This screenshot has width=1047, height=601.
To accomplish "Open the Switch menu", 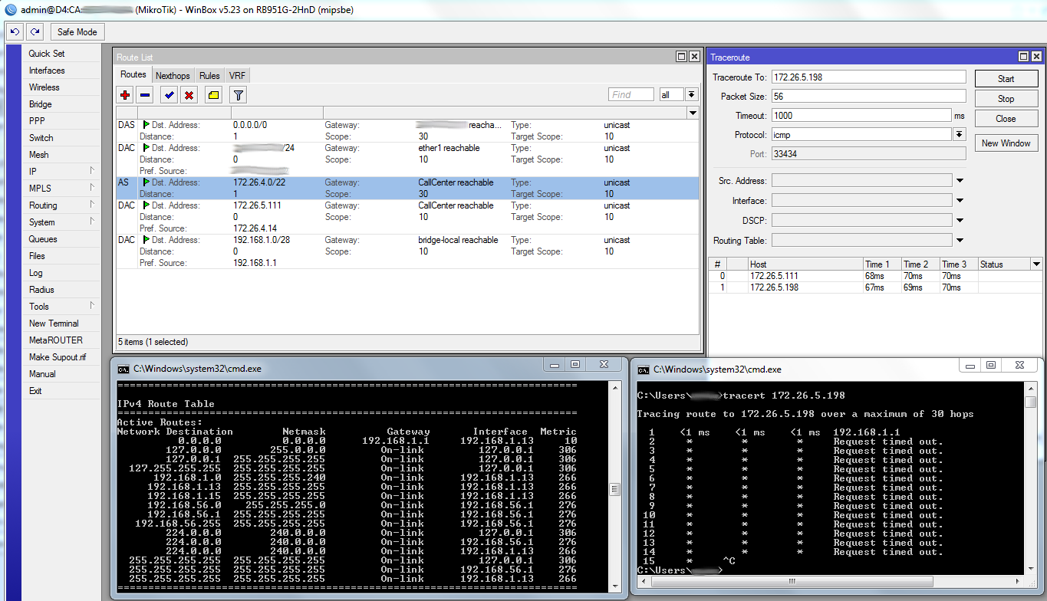I will pos(63,138).
